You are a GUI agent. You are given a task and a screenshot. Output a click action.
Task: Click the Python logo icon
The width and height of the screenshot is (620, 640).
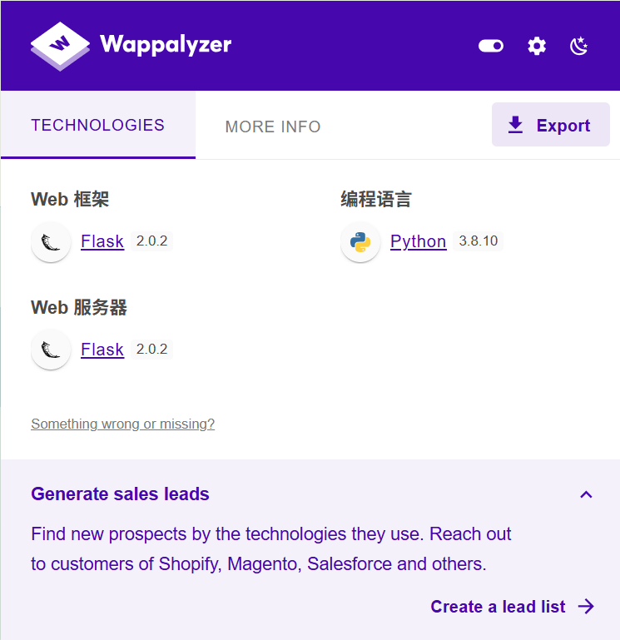click(360, 242)
